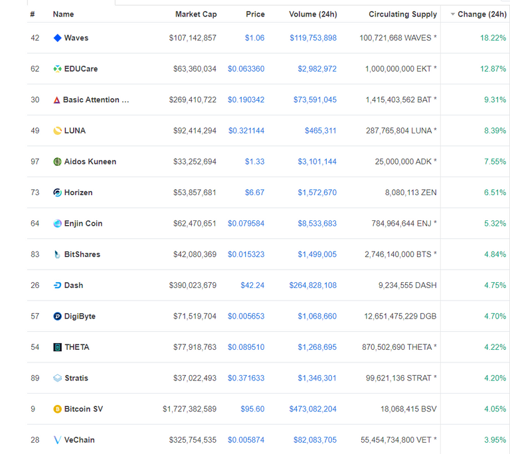This screenshot has width=510, height=454.
Task: Click THETA volume $1,268,695
Action: [x=317, y=347]
